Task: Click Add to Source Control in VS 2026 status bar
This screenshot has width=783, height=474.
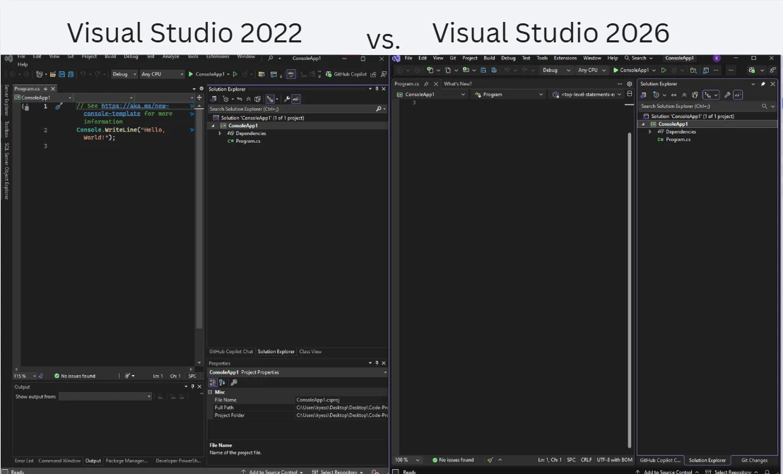Action: (x=668, y=471)
